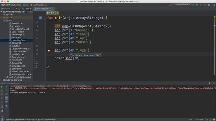Screen dimensions: 216x121
Task: Click up stack trace arrow in Run console
Action: click(6, 87)
